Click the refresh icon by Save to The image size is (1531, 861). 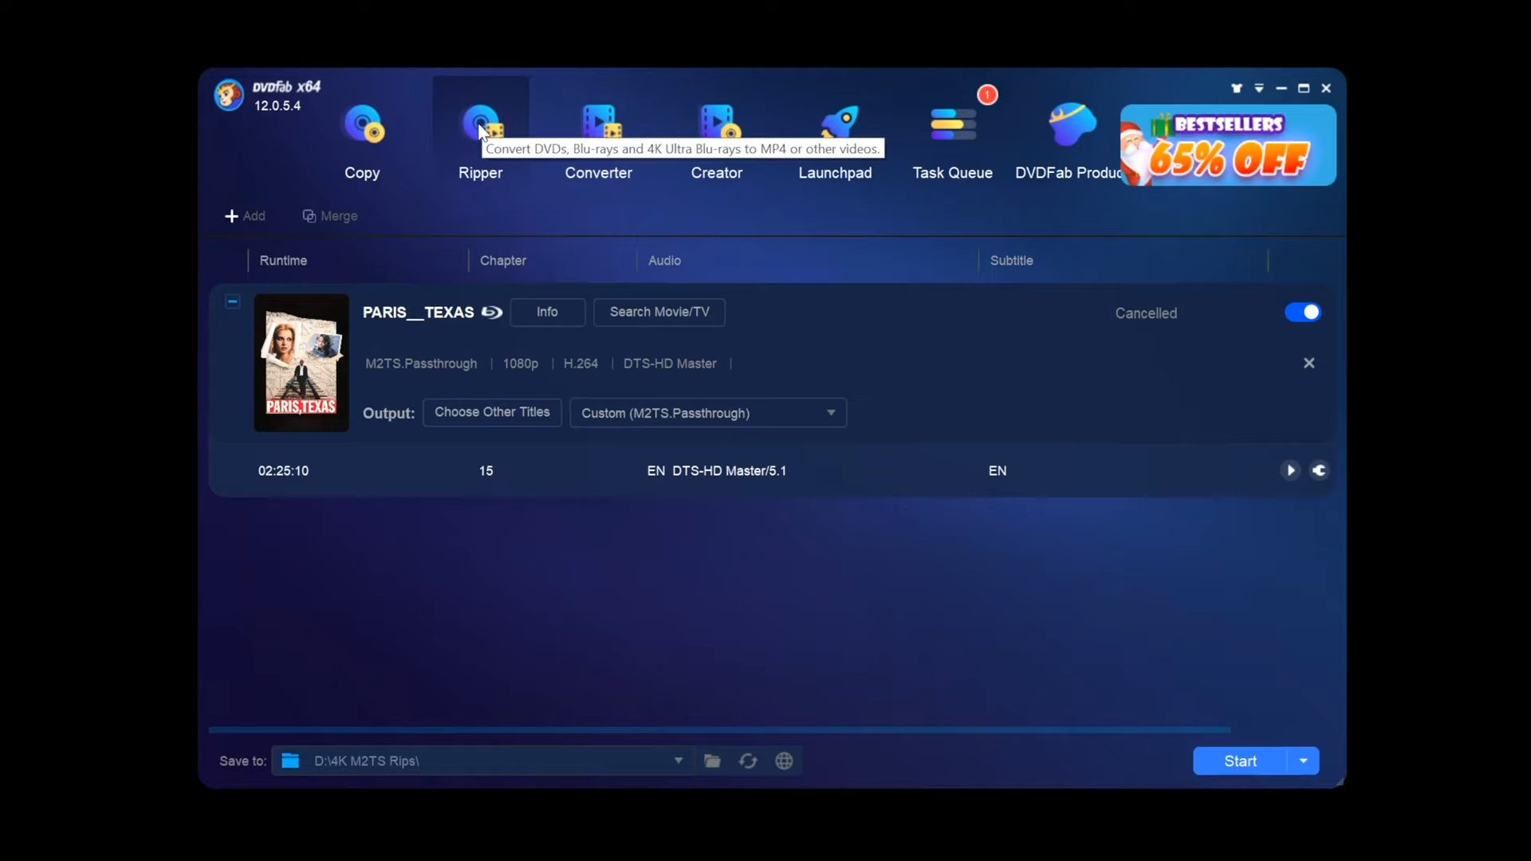pyautogui.click(x=748, y=761)
